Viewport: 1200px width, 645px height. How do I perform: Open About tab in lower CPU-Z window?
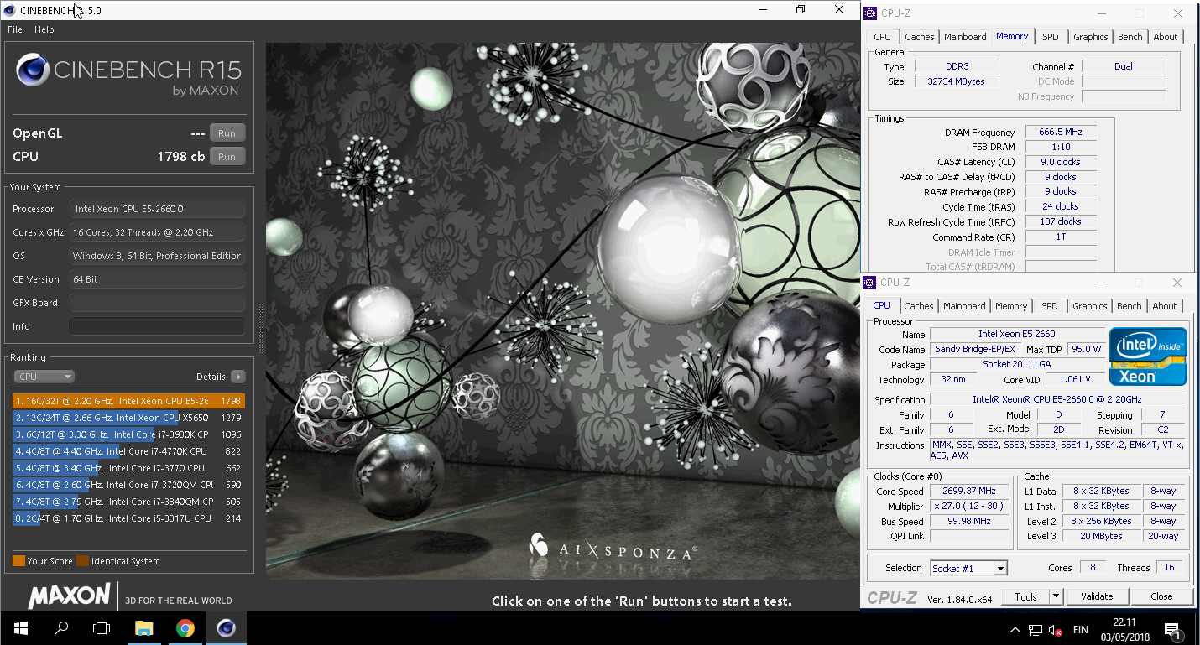pos(1164,306)
